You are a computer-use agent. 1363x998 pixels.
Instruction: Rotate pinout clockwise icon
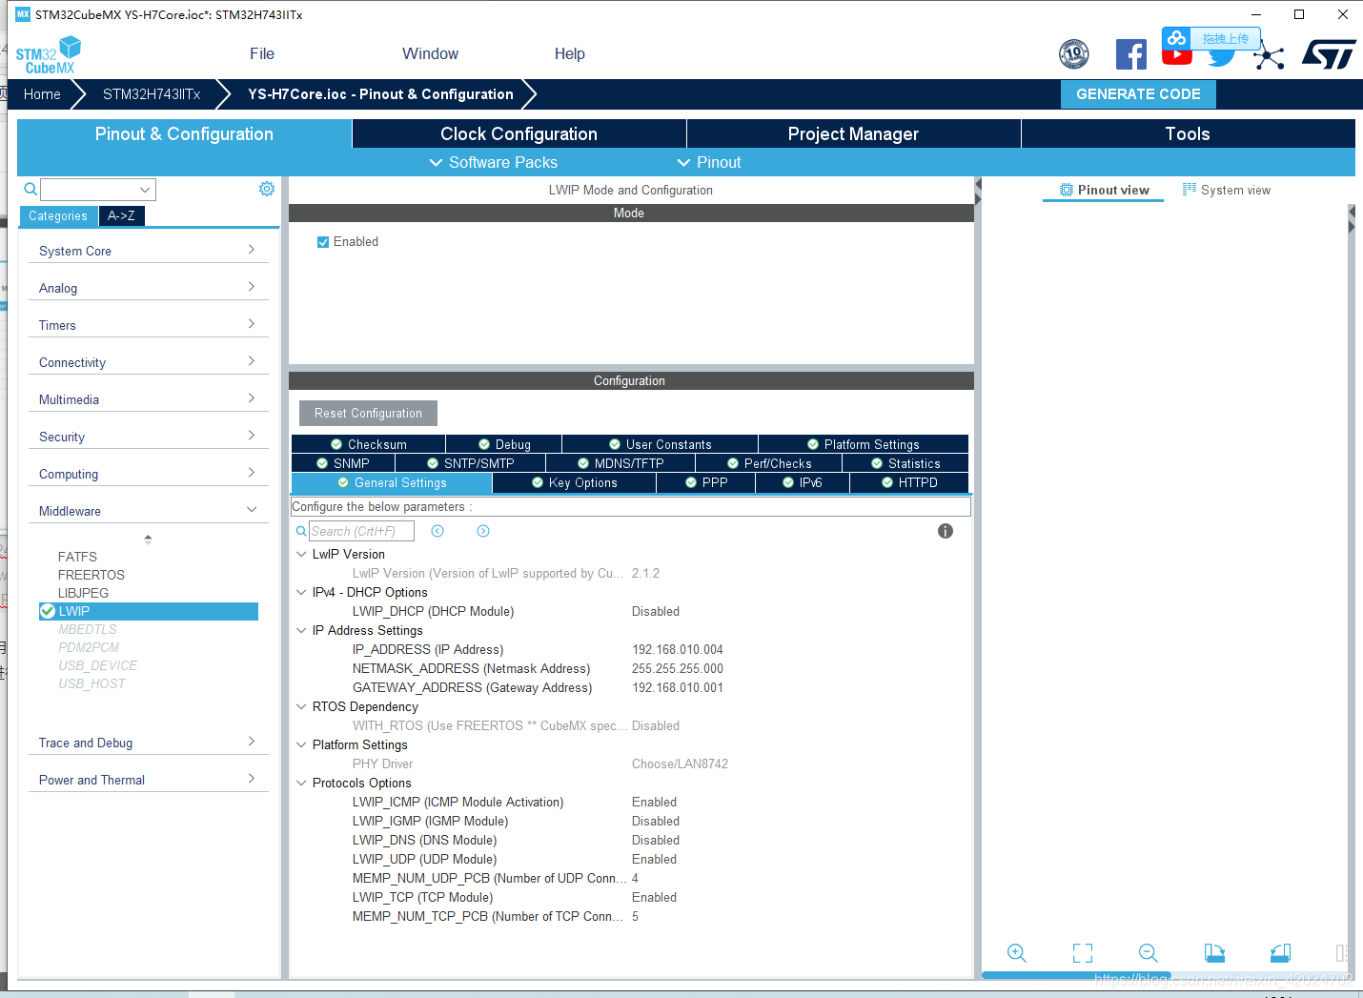coord(1214,953)
